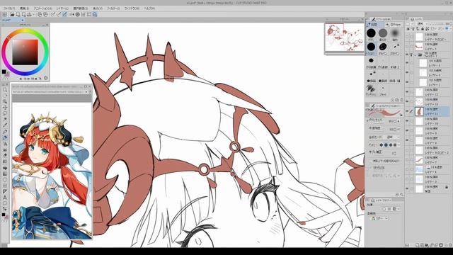
Task: Click the foreground black color swatch
Action: (x=4, y=72)
